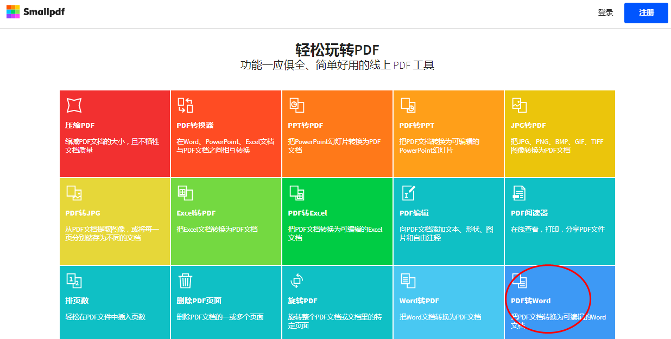Click description 把Word文档转换为PDF文档
This screenshot has width=671, height=339.
[440, 317]
